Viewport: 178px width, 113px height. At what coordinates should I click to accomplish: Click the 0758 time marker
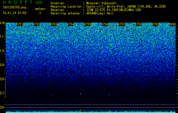[138, 24]
